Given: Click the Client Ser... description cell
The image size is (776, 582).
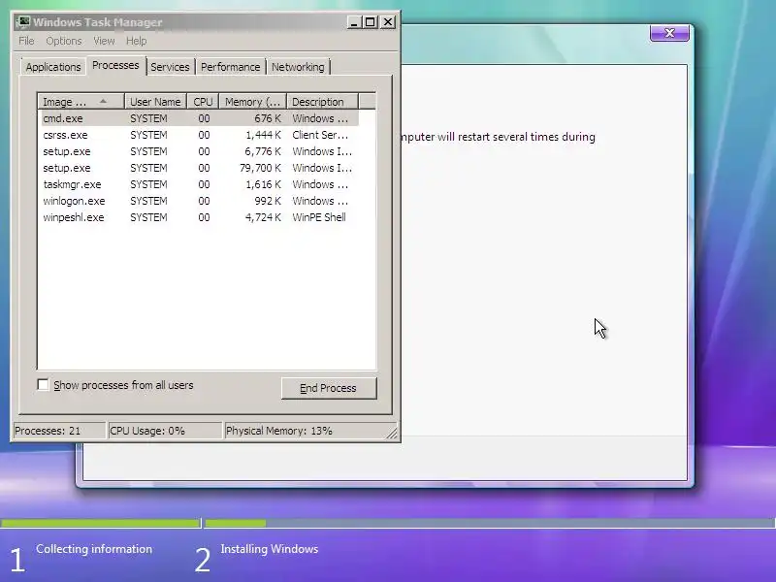Looking at the screenshot, I should click(320, 135).
